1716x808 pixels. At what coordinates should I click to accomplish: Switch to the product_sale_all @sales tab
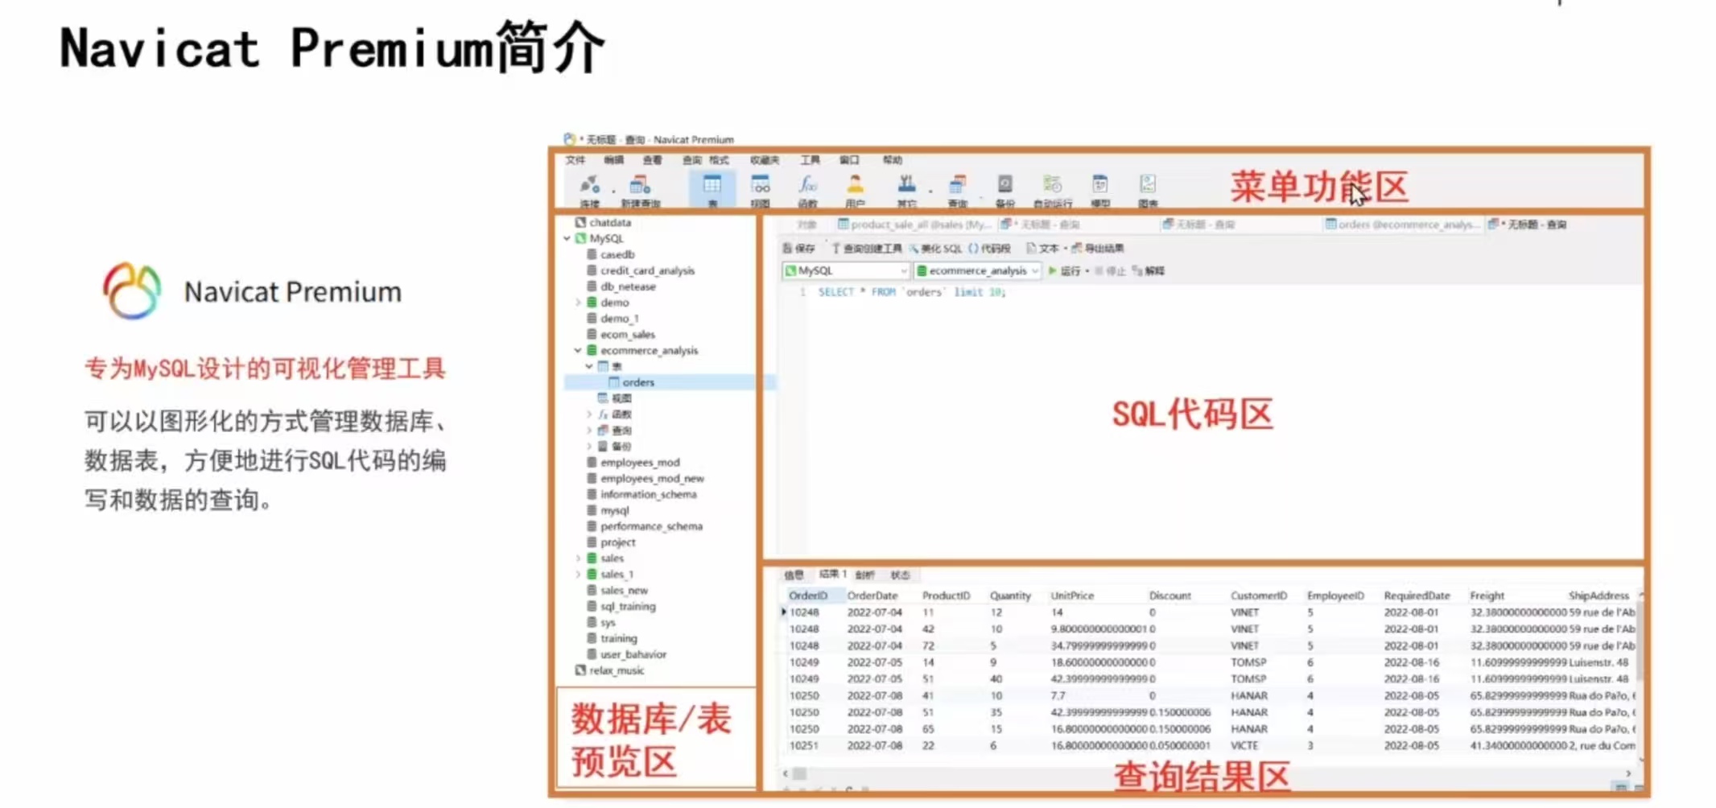[x=914, y=225]
